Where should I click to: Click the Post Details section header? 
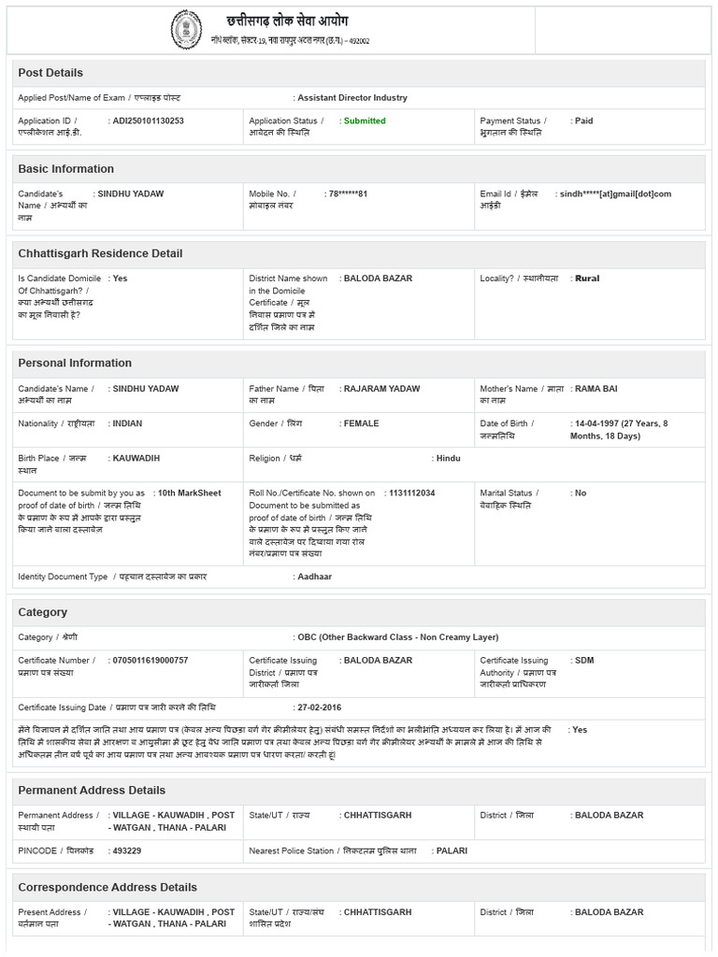(x=50, y=73)
